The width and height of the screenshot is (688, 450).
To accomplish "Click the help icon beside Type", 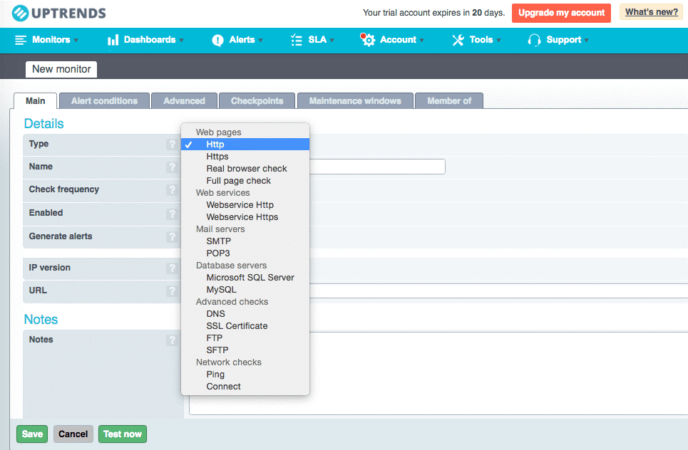I will click(x=172, y=144).
